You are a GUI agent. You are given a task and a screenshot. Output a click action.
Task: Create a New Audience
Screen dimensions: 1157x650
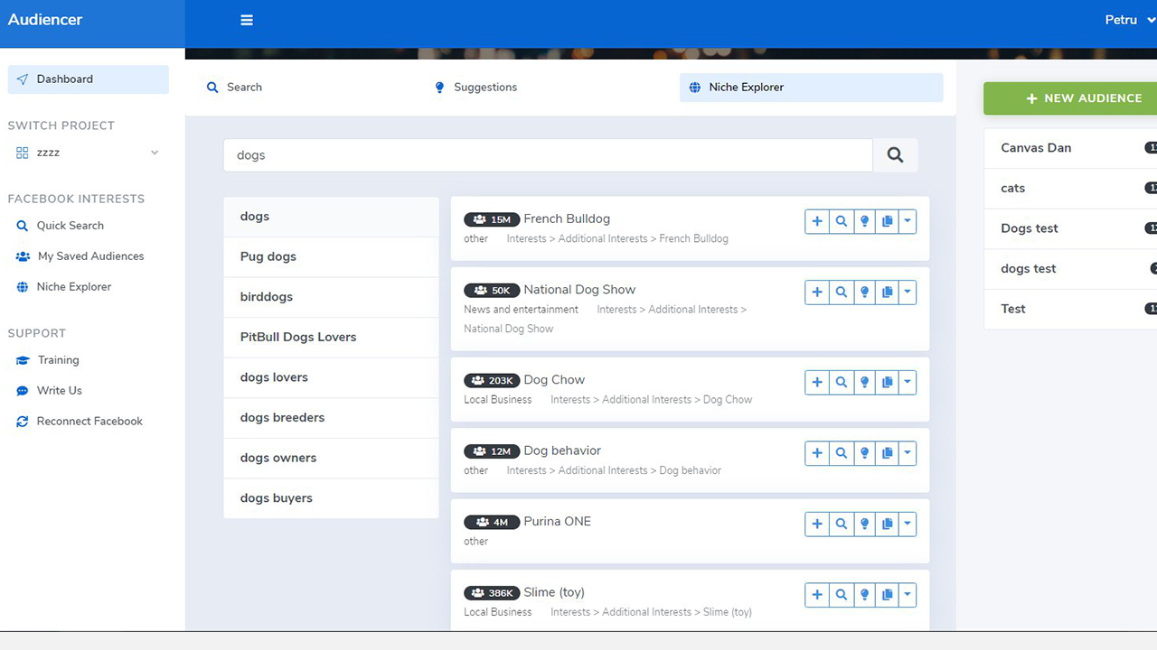pyautogui.click(x=1070, y=98)
